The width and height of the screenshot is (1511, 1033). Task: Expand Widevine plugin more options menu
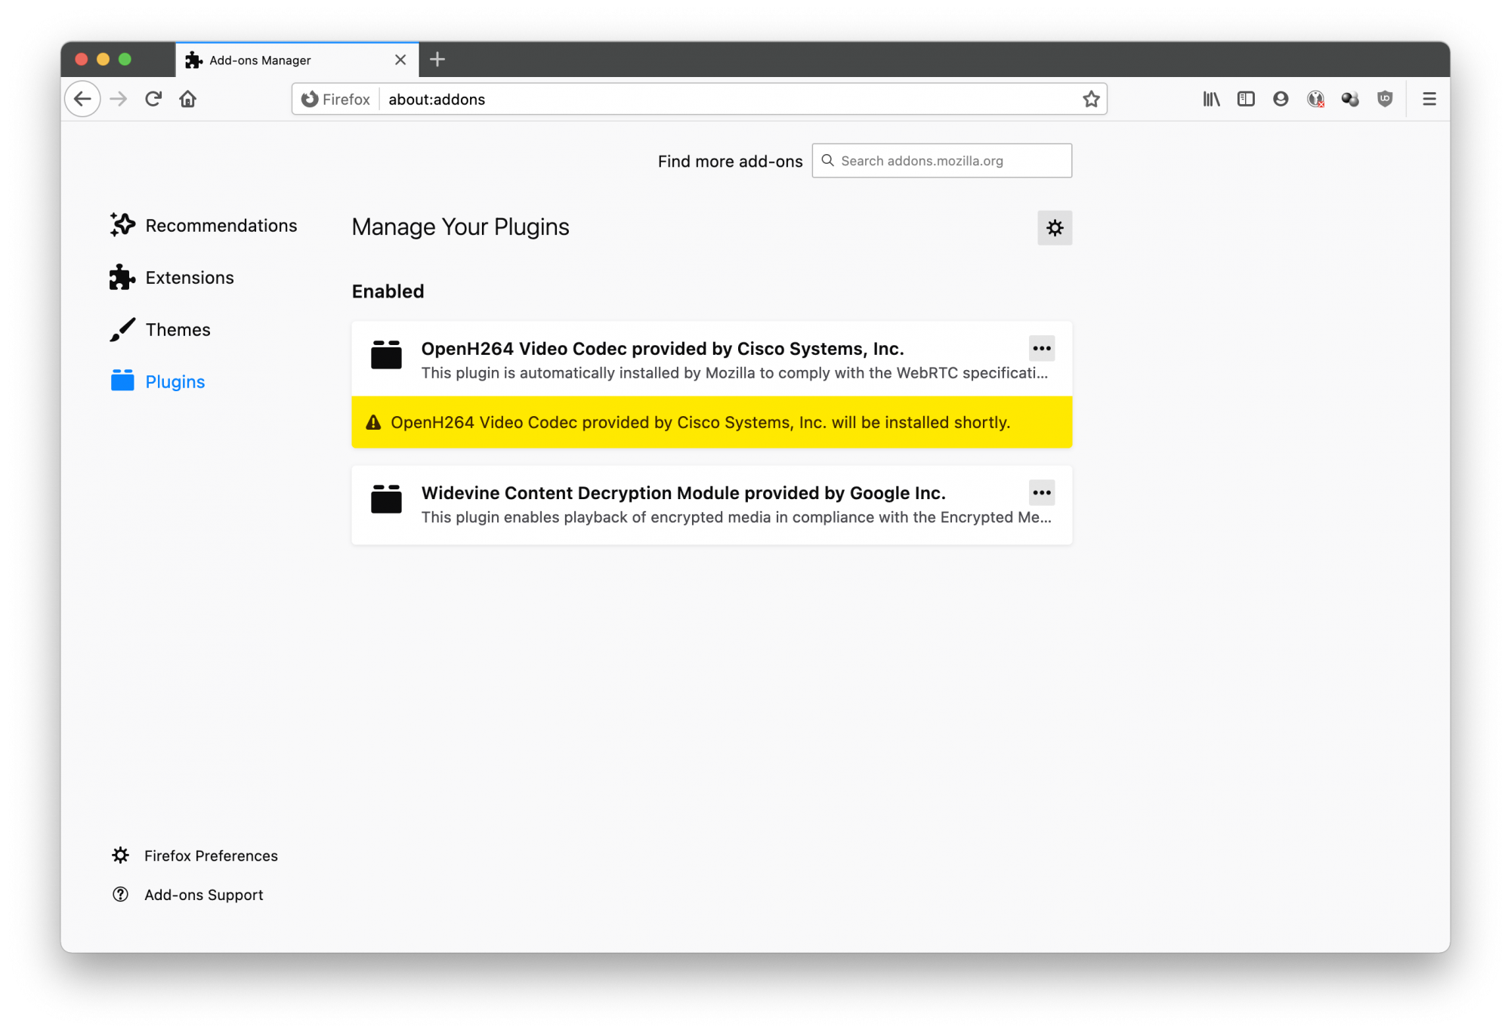1042,493
